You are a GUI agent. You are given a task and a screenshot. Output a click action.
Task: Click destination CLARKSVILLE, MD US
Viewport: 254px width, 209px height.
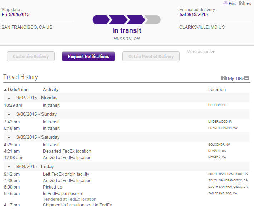pos(202,27)
